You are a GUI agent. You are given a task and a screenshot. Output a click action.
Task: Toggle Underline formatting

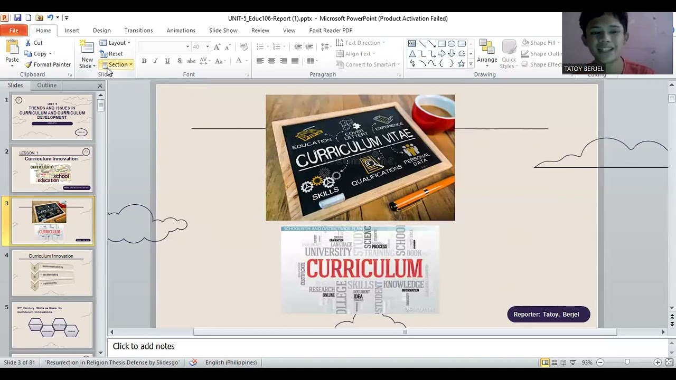pyautogui.click(x=167, y=61)
